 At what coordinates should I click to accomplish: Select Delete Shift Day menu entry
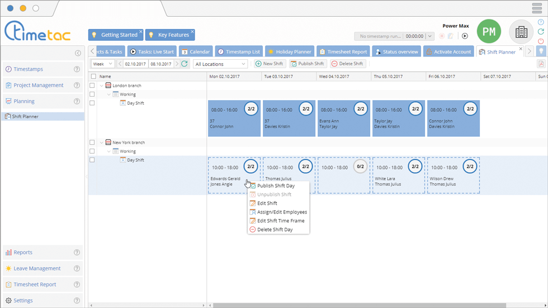pyautogui.click(x=278, y=229)
